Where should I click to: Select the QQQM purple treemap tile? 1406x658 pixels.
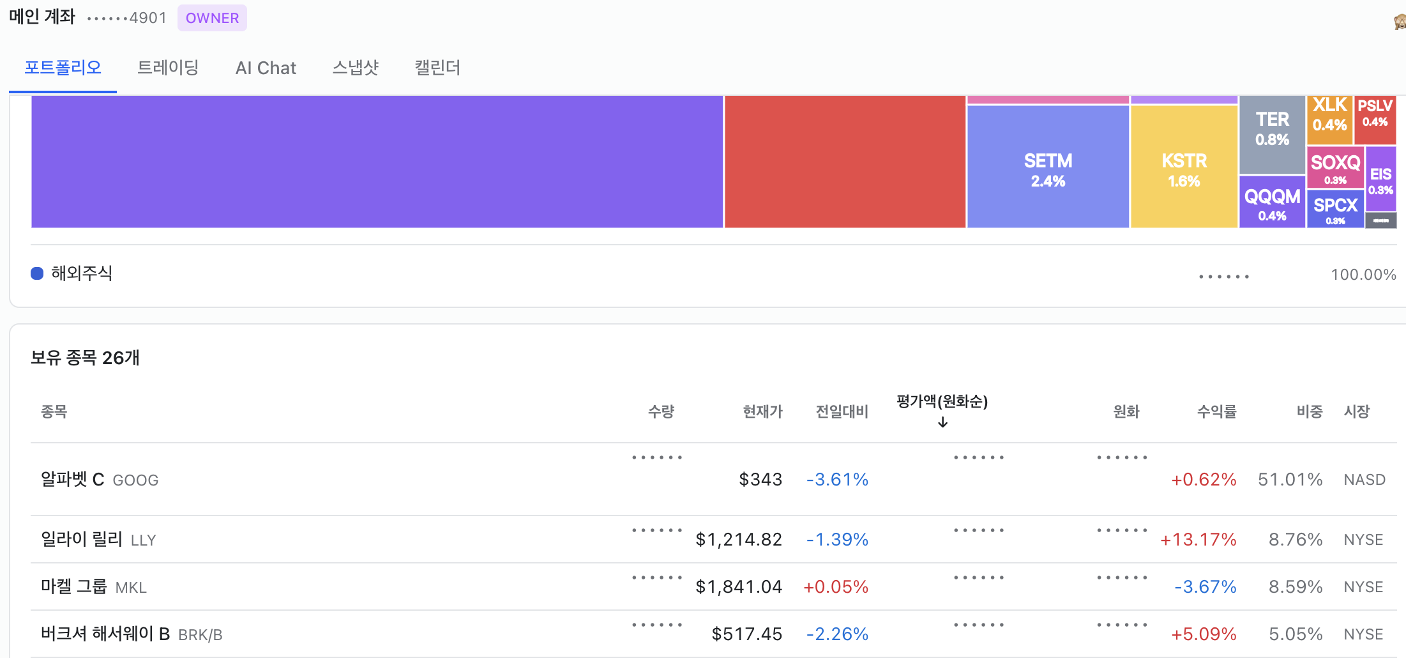point(1272,202)
